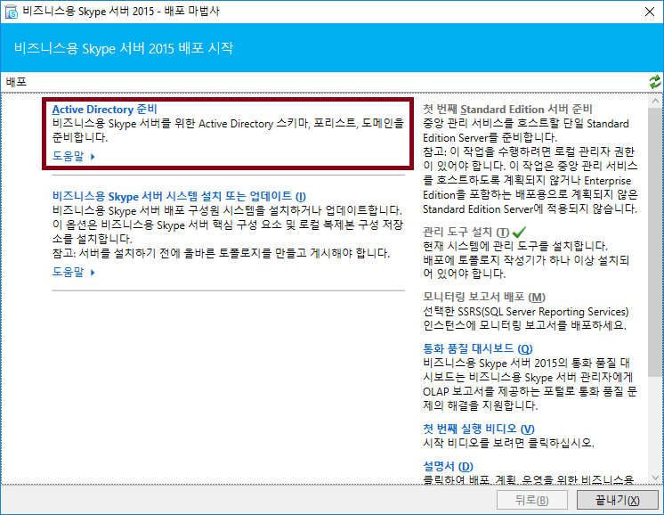Screen dimensions: 664x515
Task: Open 도움말 under Active Directory 준비
Action: 69,156
